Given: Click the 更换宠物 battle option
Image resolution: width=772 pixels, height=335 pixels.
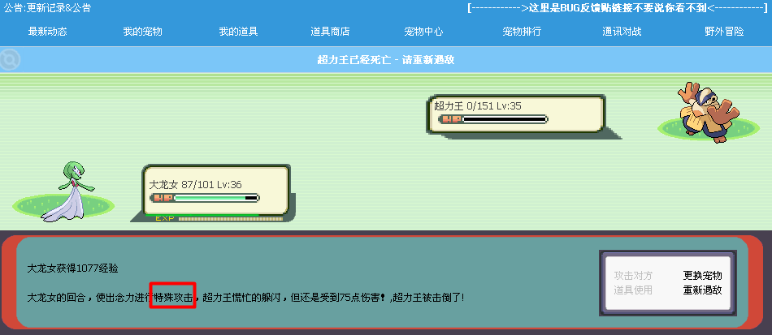Looking at the screenshot, I should tap(703, 275).
